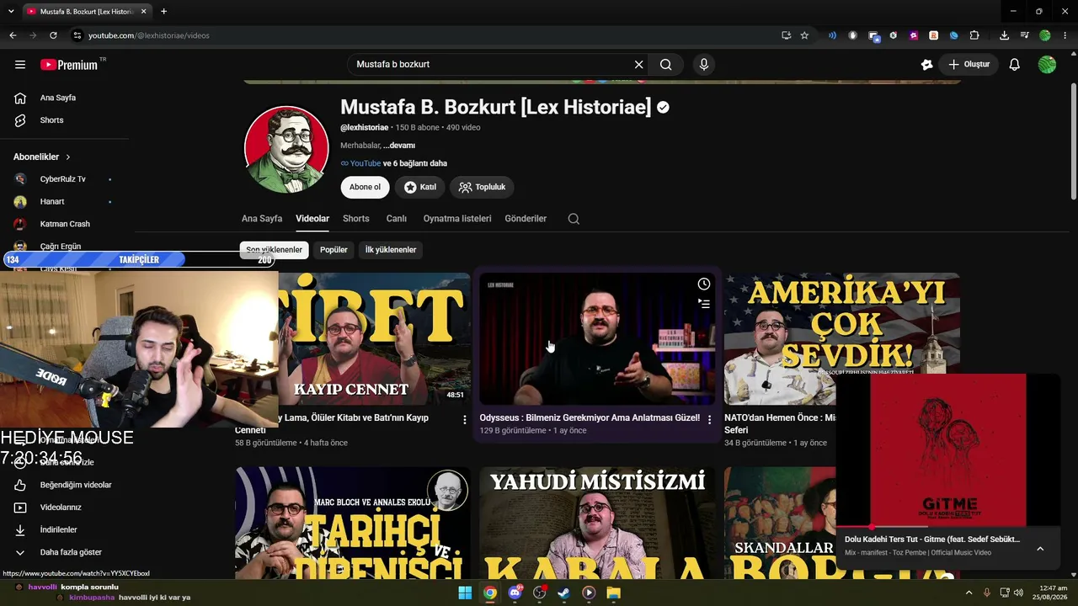Switch to the Shorts channel tab
The height and width of the screenshot is (606, 1078).
click(x=356, y=219)
